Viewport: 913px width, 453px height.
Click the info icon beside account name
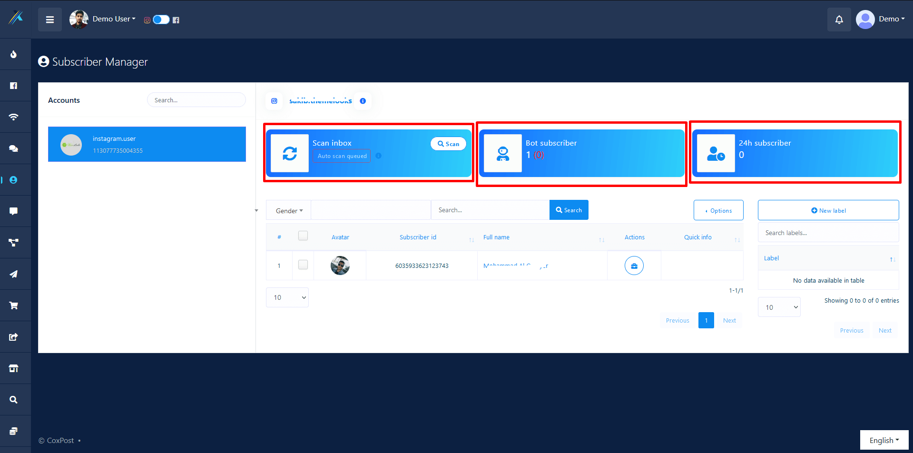(x=363, y=101)
